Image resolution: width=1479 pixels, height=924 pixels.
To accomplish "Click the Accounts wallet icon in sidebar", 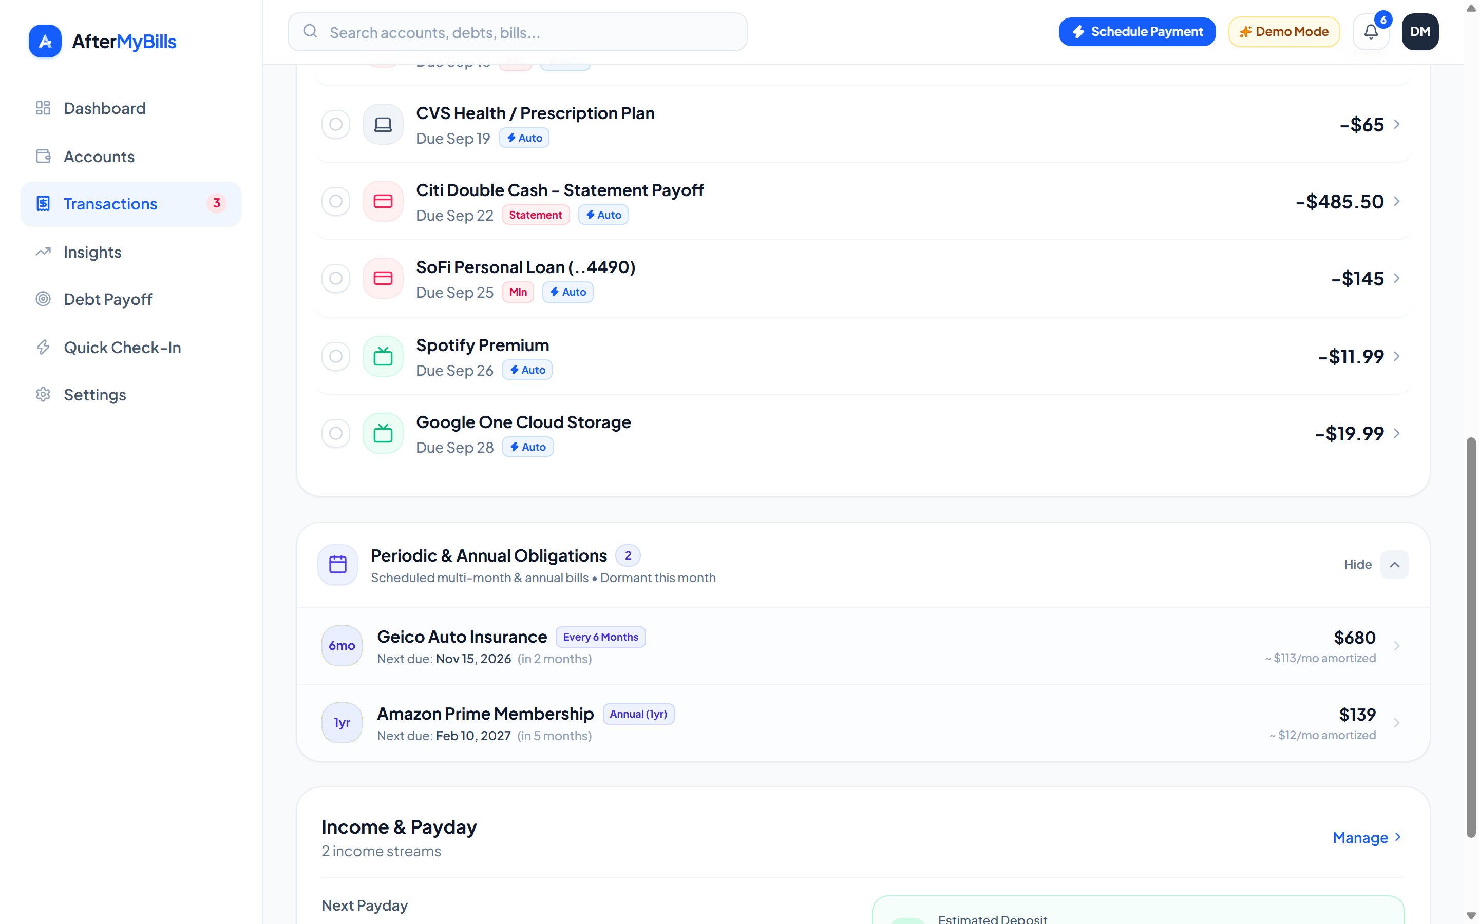I will coord(43,157).
